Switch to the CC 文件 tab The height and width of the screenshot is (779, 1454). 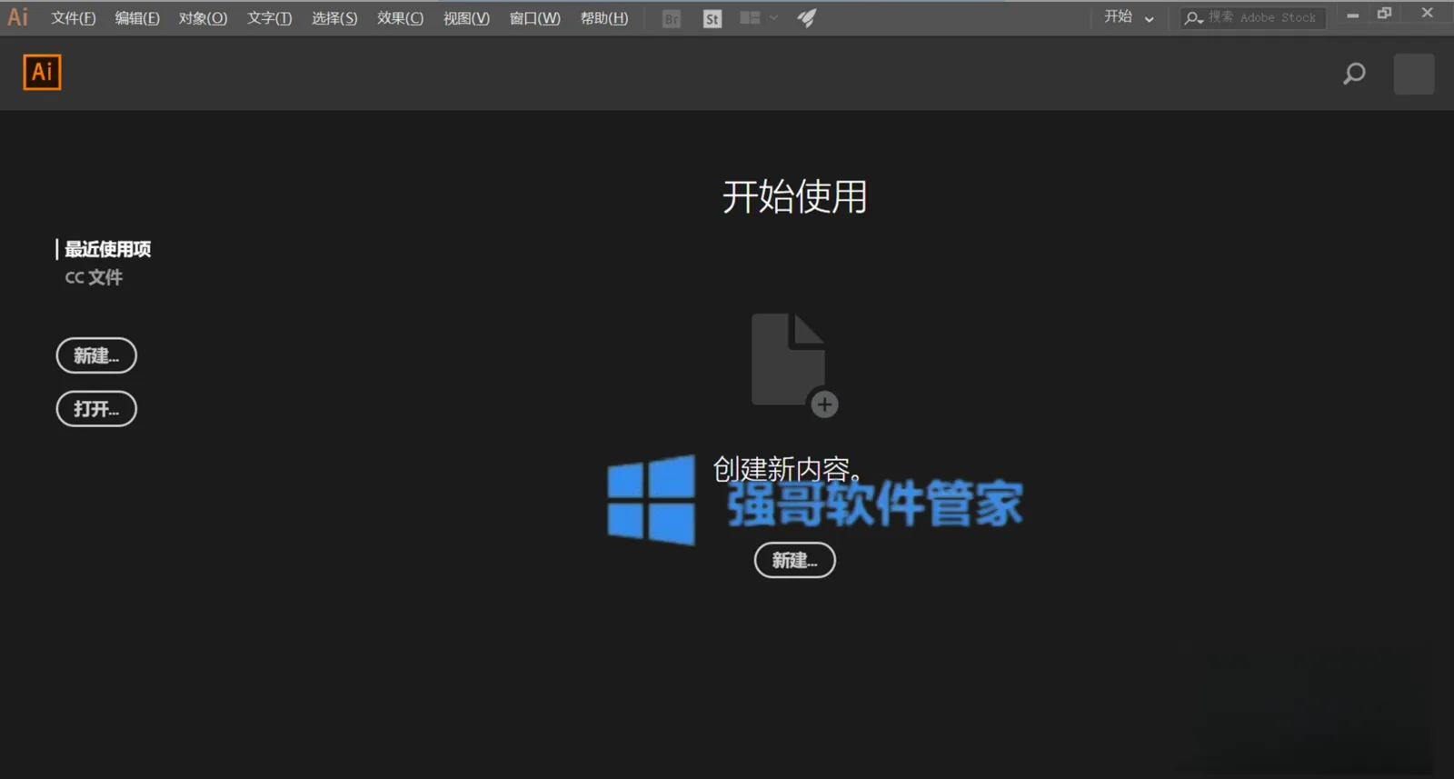point(94,277)
